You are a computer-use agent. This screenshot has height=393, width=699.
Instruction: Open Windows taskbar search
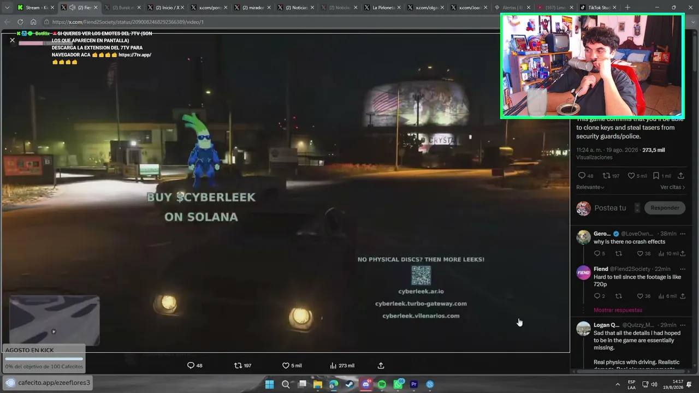[285, 384]
